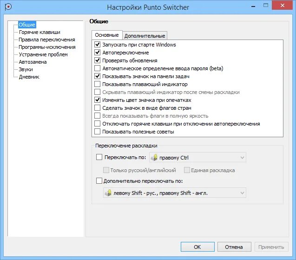Image resolution: width=296 pixels, height=260 pixels.
Task: Enable Показывать плавающий индикатор
Action: 98,84
